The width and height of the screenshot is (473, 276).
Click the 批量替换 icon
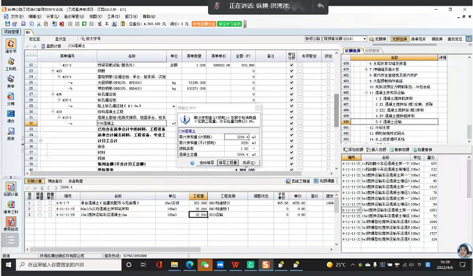pyautogui.click(x=415, y=149)
